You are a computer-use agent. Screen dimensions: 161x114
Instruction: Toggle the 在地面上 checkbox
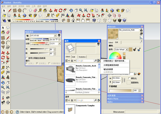(x=37, y=63)
